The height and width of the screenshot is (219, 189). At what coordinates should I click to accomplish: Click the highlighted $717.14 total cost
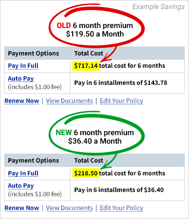coord(86,66)
